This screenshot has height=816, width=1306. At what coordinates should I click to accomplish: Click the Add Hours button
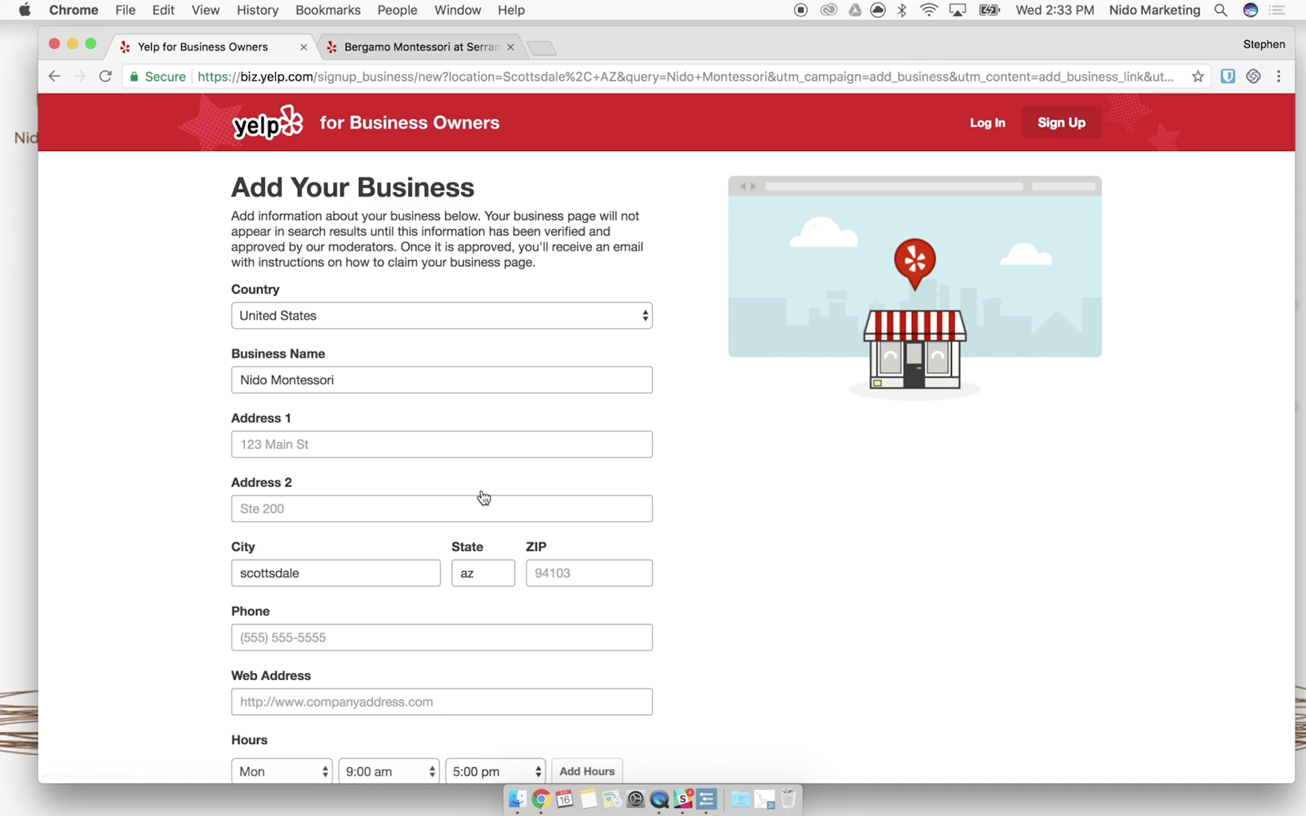[586, 771]
